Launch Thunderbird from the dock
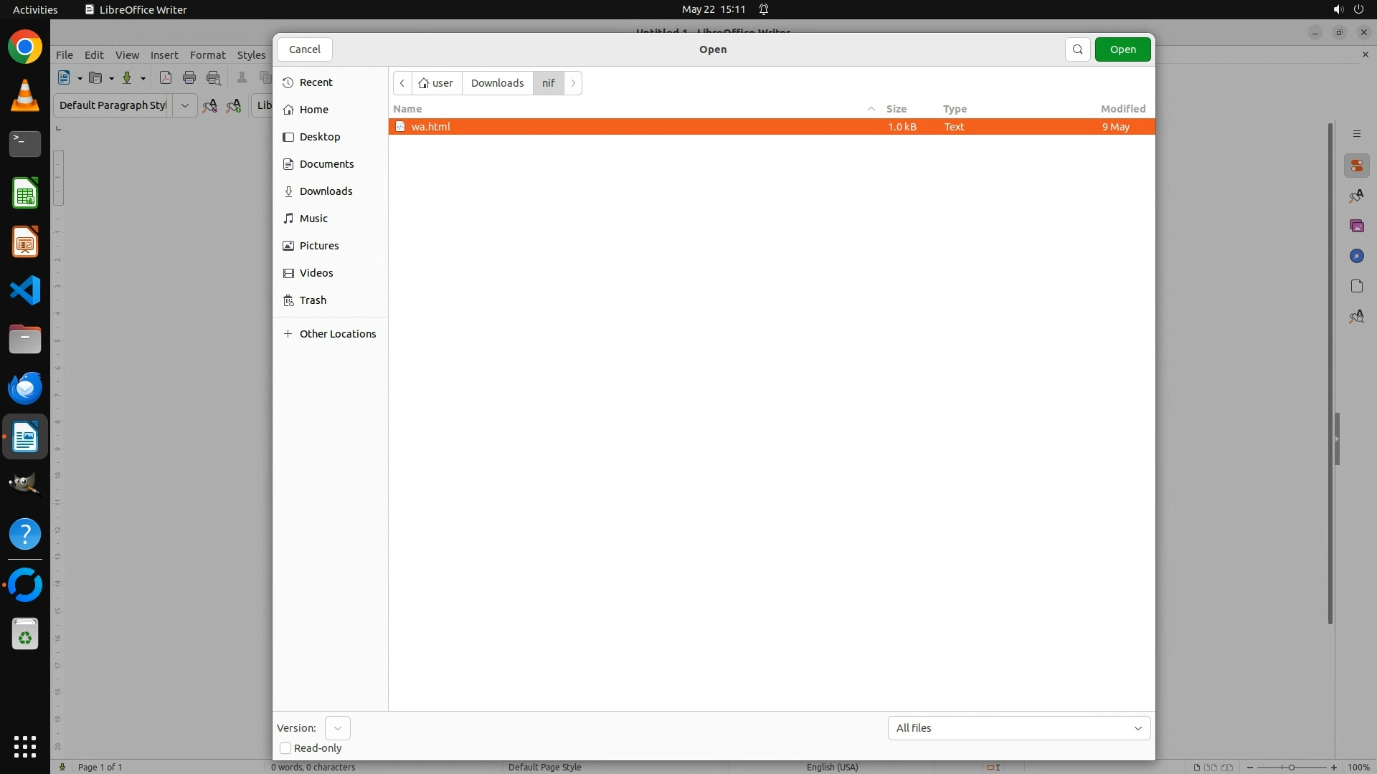The image size is (1377, 774). pos(25,388)
